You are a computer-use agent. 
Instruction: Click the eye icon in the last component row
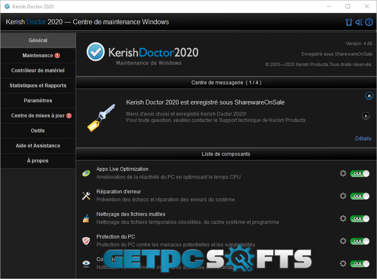tap(86, 264)
